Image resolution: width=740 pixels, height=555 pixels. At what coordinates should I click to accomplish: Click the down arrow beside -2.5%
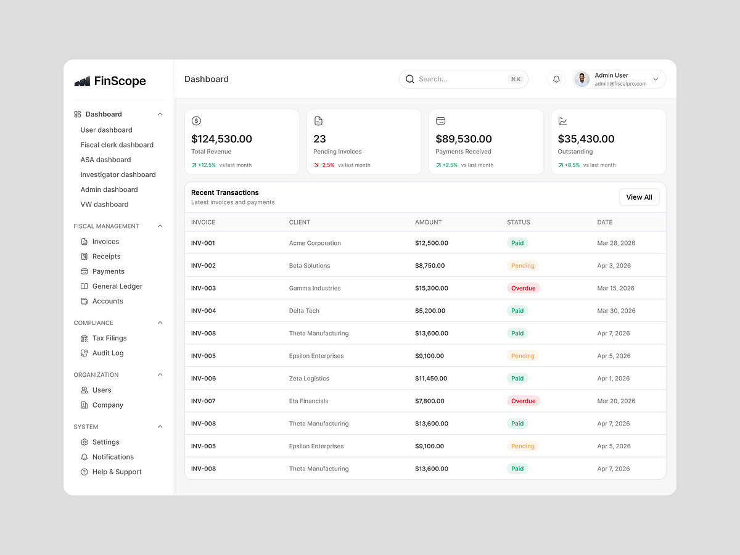coord(316,165)
